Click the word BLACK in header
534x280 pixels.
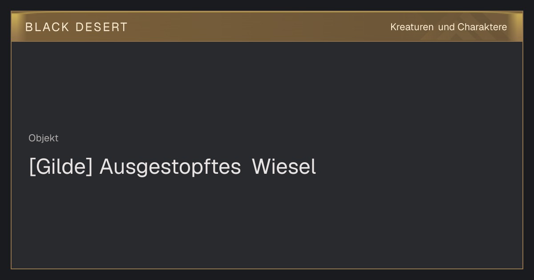tap(47, 27)
